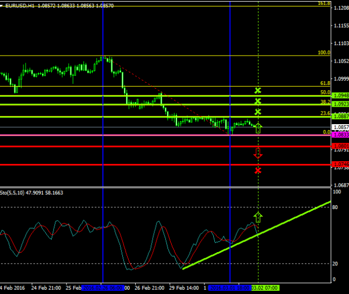The image size is (349, 294).
Task: Select green X marker above 23.6 line
Action: point(258,112)
